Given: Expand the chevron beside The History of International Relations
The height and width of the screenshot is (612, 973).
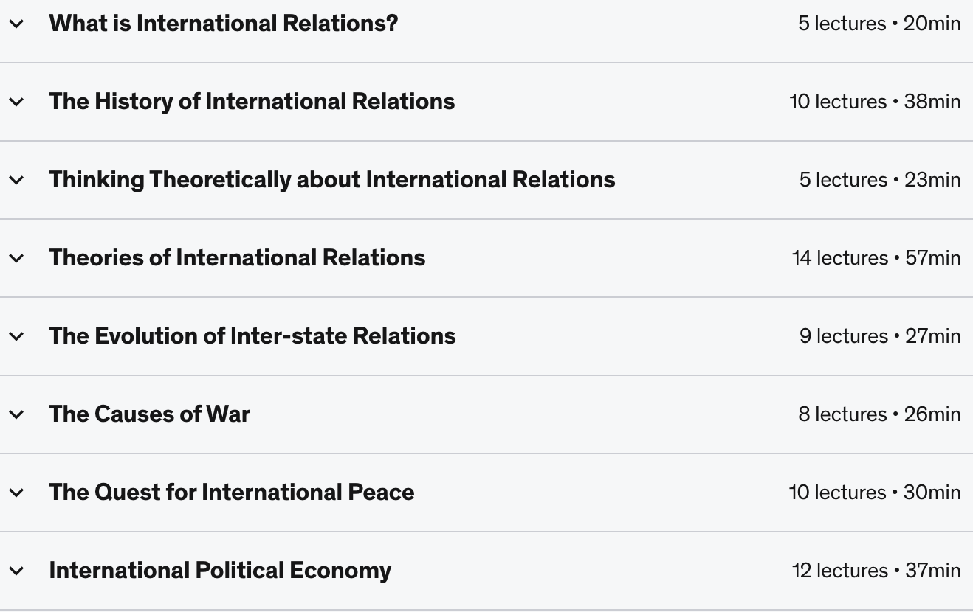Looking at the screenshot, I should pos(16,102).
